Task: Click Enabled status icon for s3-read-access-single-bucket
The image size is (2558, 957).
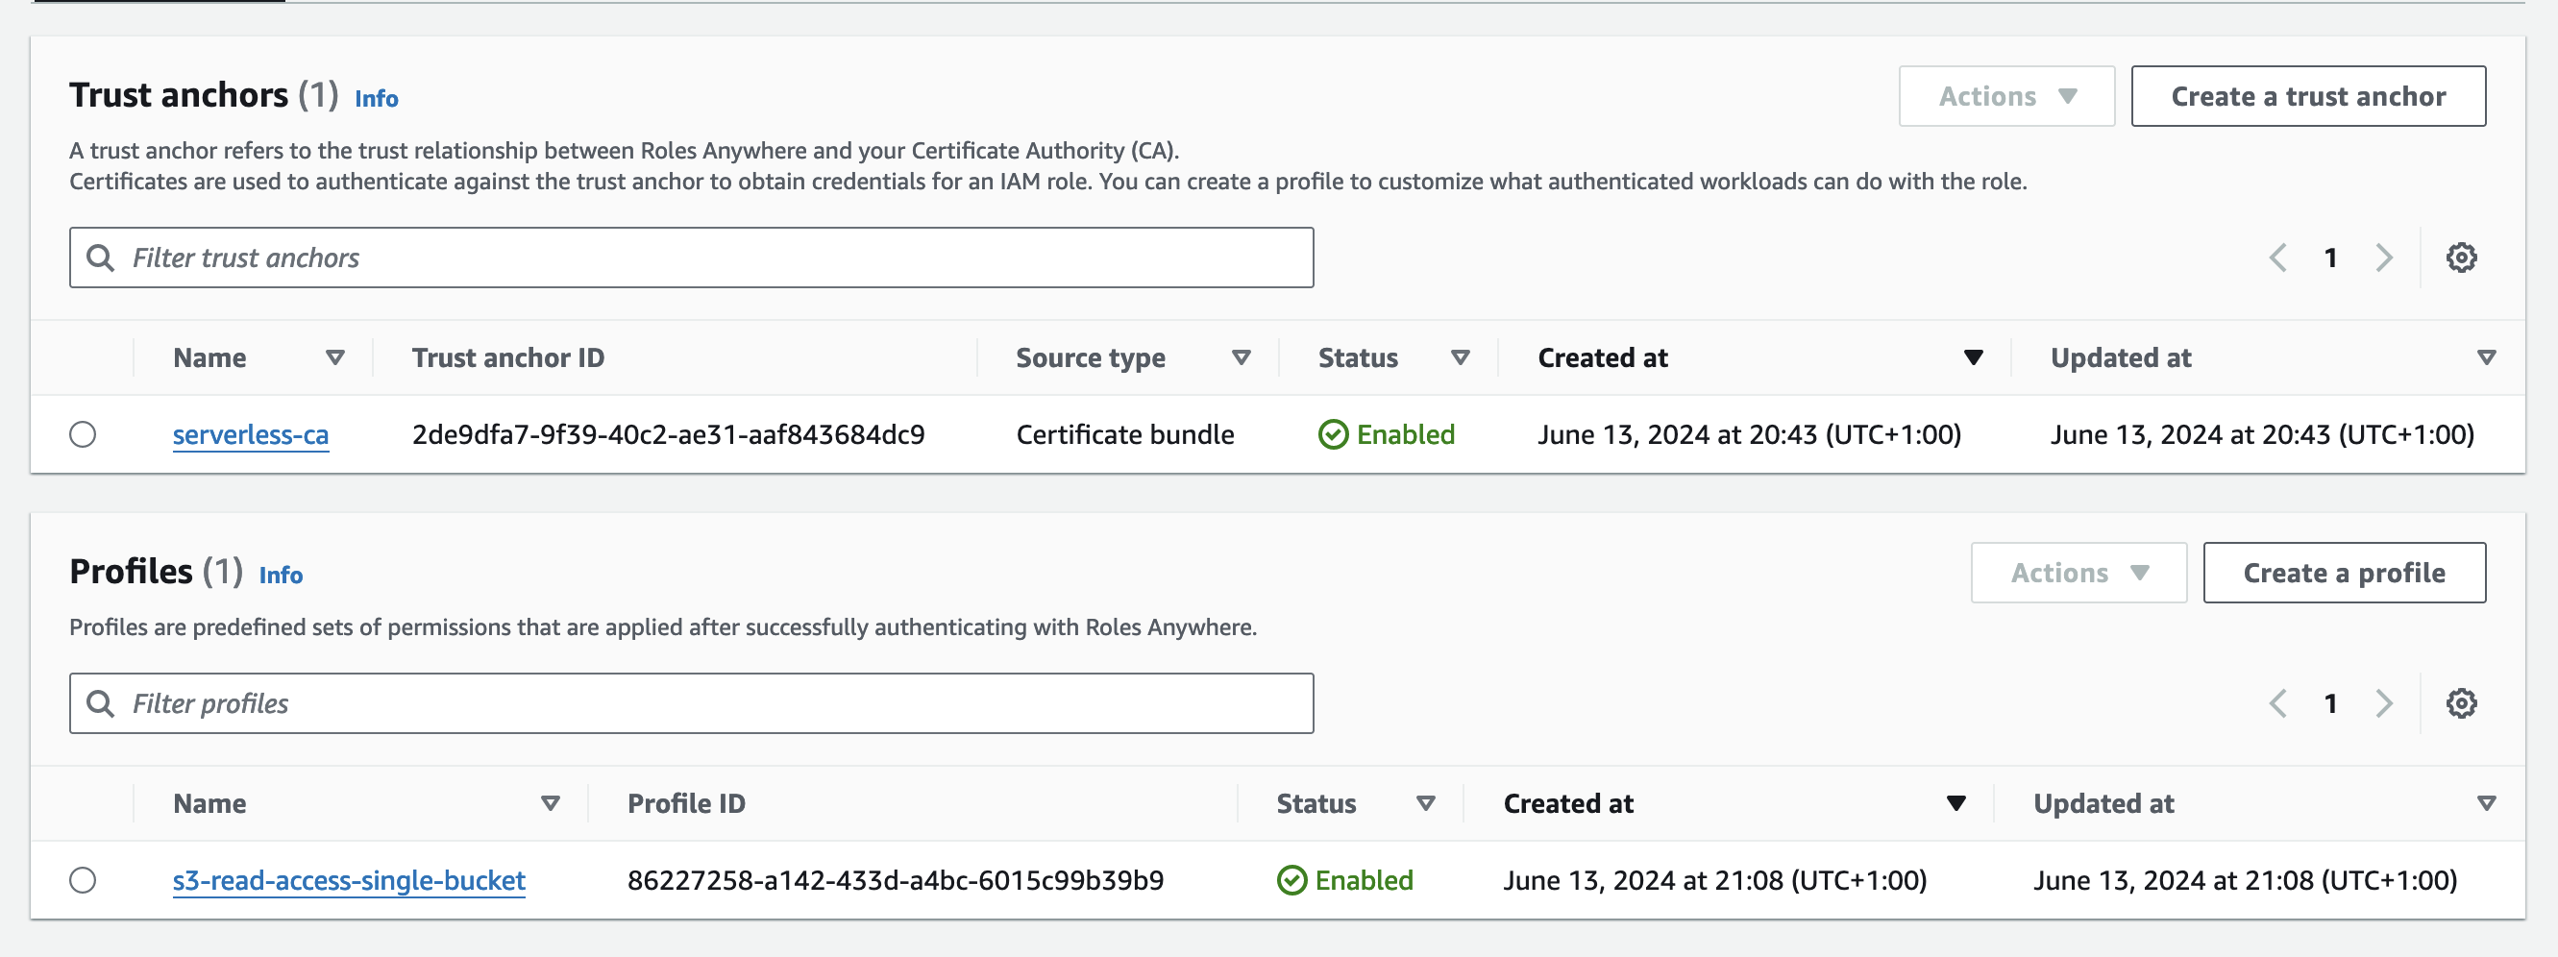Action: click(x=1291, y=880)
